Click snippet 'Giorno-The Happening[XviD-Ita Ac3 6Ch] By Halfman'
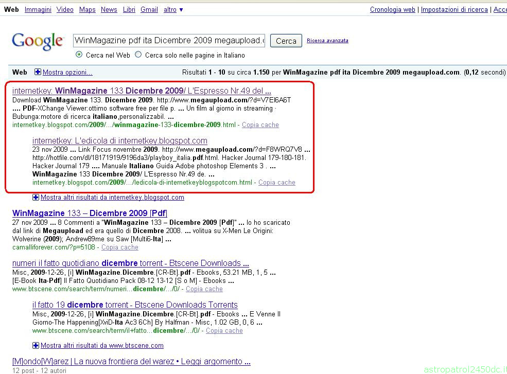 point(147,322)
